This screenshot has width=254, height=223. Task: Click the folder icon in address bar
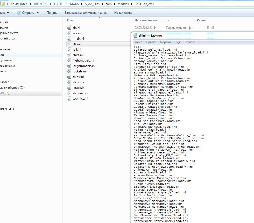(x=3, y=4)
